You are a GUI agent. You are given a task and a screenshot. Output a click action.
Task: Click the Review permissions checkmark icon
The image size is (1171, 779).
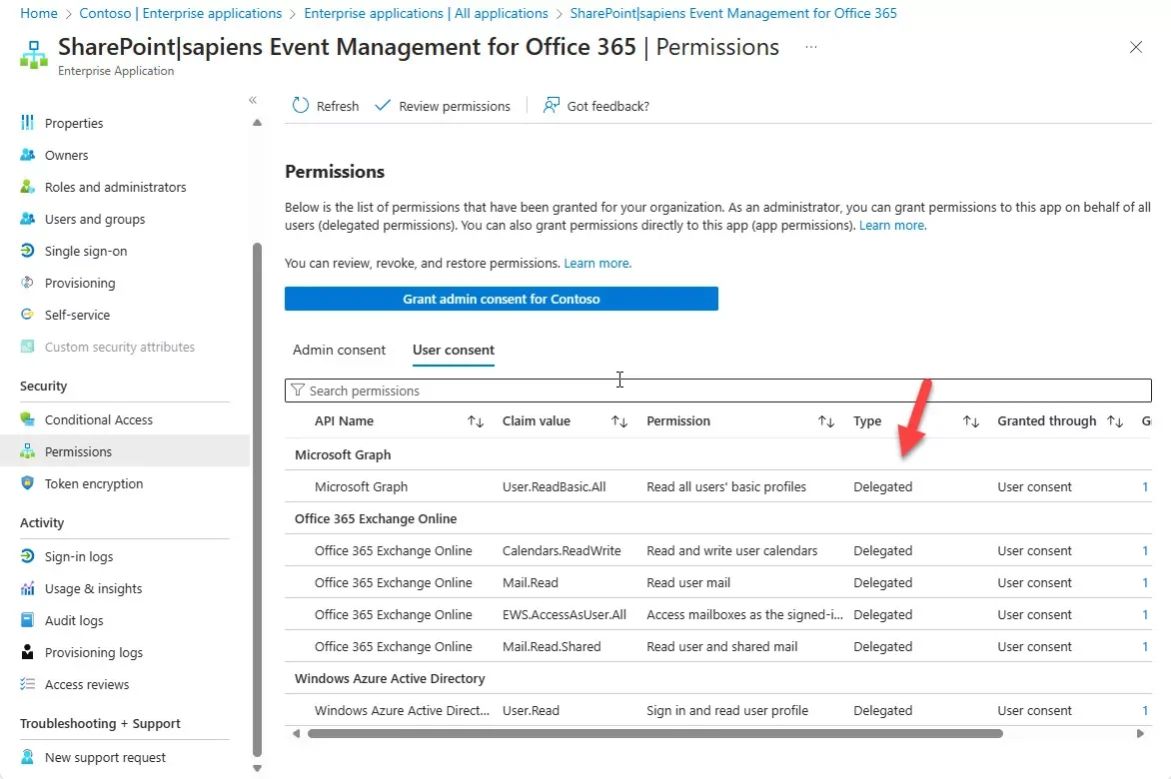383,105
